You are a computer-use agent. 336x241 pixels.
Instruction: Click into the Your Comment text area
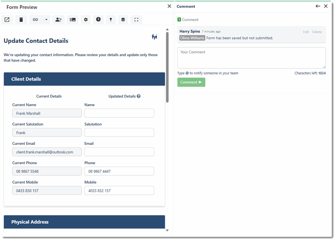[251, 58]
